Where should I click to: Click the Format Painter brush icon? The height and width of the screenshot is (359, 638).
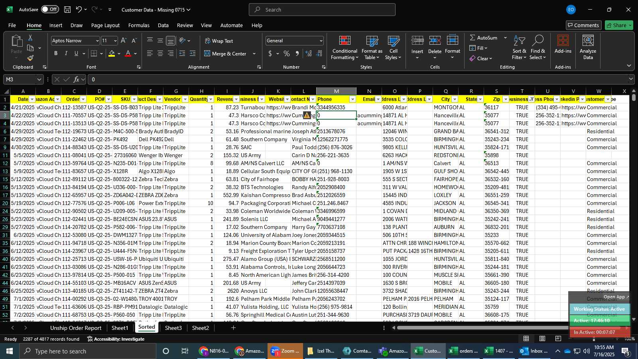point(30,58)
